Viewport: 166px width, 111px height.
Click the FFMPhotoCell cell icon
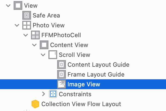[x=35, y=35]
